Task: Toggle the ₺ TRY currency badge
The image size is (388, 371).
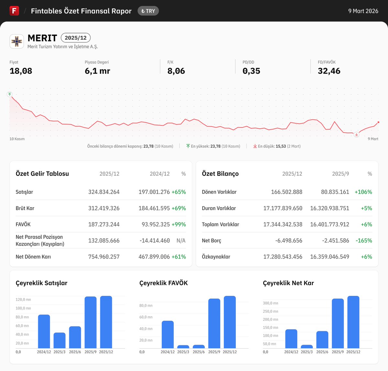Action: [148, 11]
